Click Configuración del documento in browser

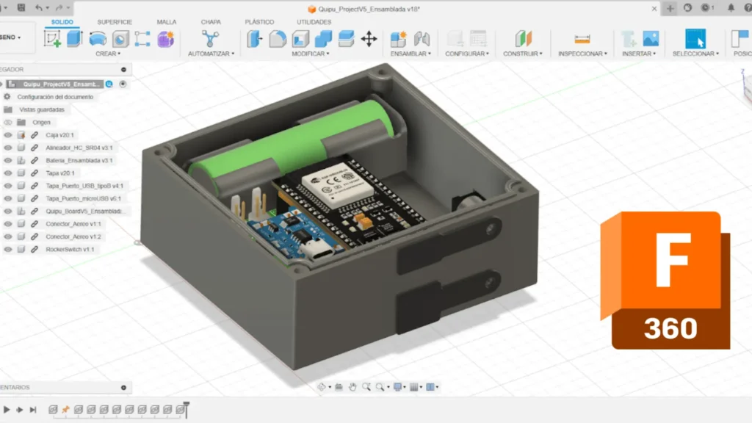click(x=55, y=97)
